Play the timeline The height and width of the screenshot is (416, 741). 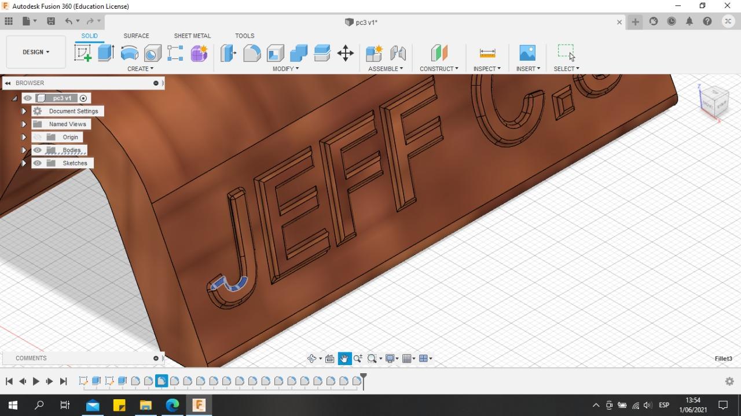point(36,381)
